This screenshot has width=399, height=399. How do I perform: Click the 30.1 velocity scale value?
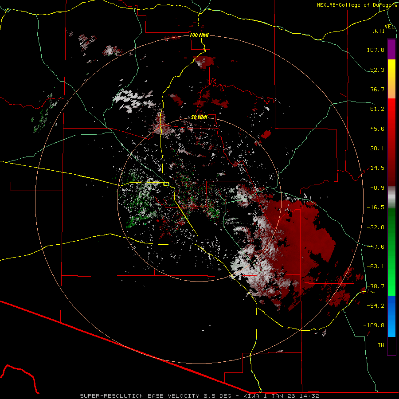tap(377, 149)
